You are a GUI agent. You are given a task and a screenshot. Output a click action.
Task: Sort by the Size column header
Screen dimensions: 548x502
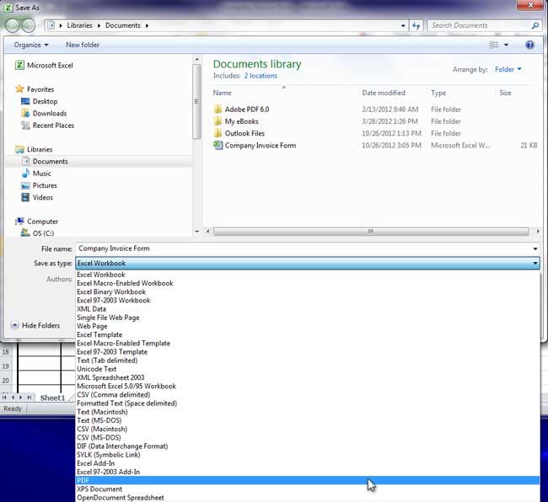point(505,93)
